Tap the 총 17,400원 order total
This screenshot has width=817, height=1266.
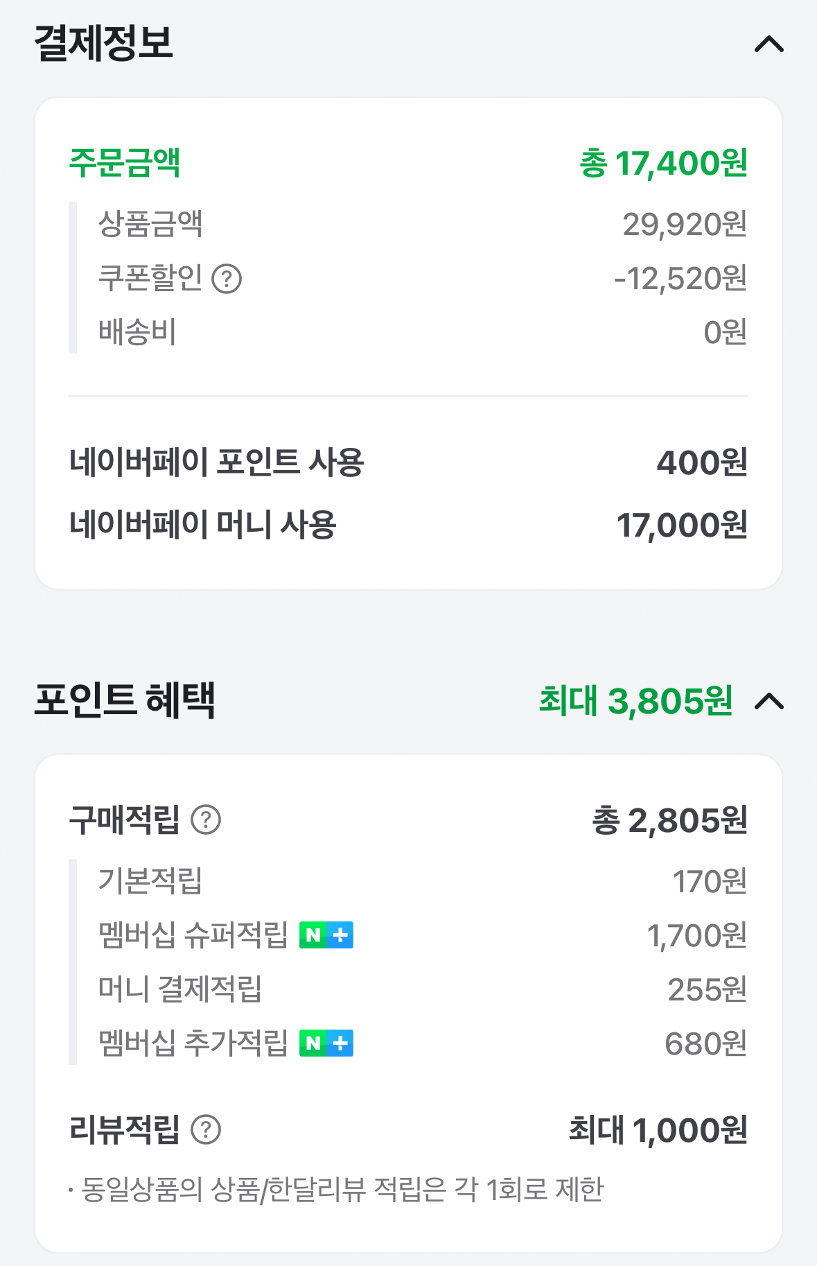663,164
